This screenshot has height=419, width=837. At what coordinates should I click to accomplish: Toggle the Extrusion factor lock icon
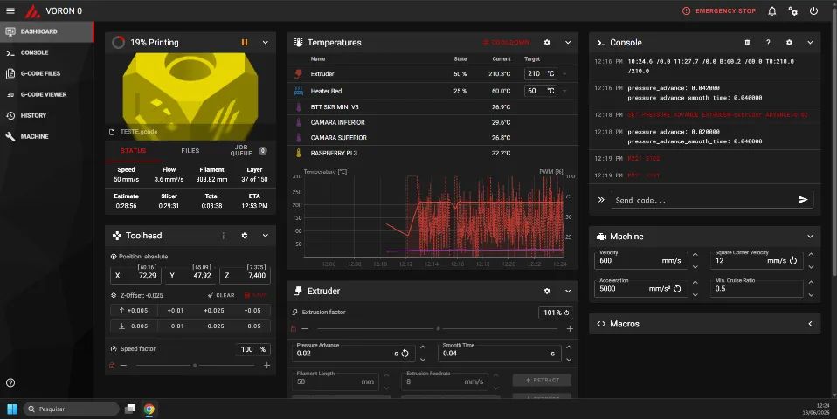[293, 328]
